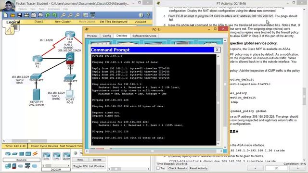The height and width of the screenshot is (173, 308).
Task: Click Toggle PDU List Window button
Action: 89,166
